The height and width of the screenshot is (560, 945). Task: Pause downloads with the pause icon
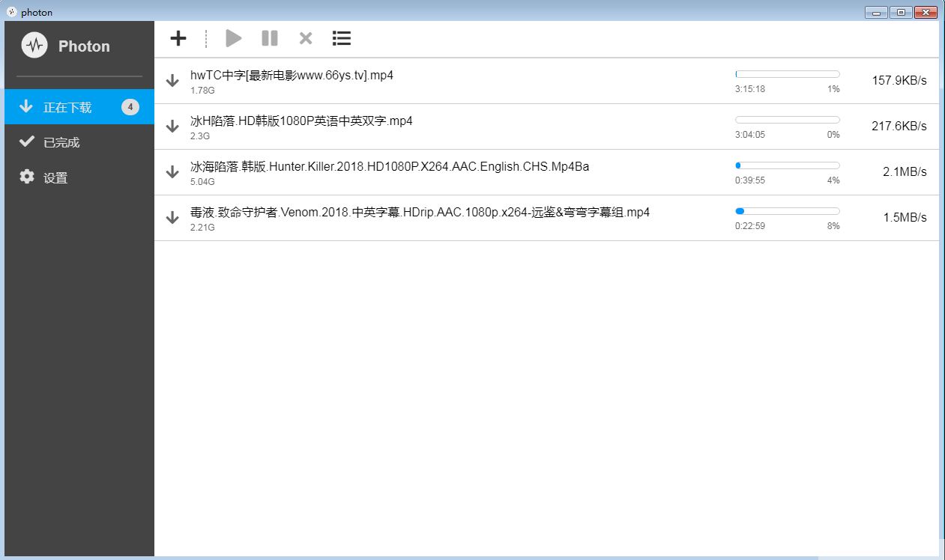pyautogui.click(x=270, y=38)
